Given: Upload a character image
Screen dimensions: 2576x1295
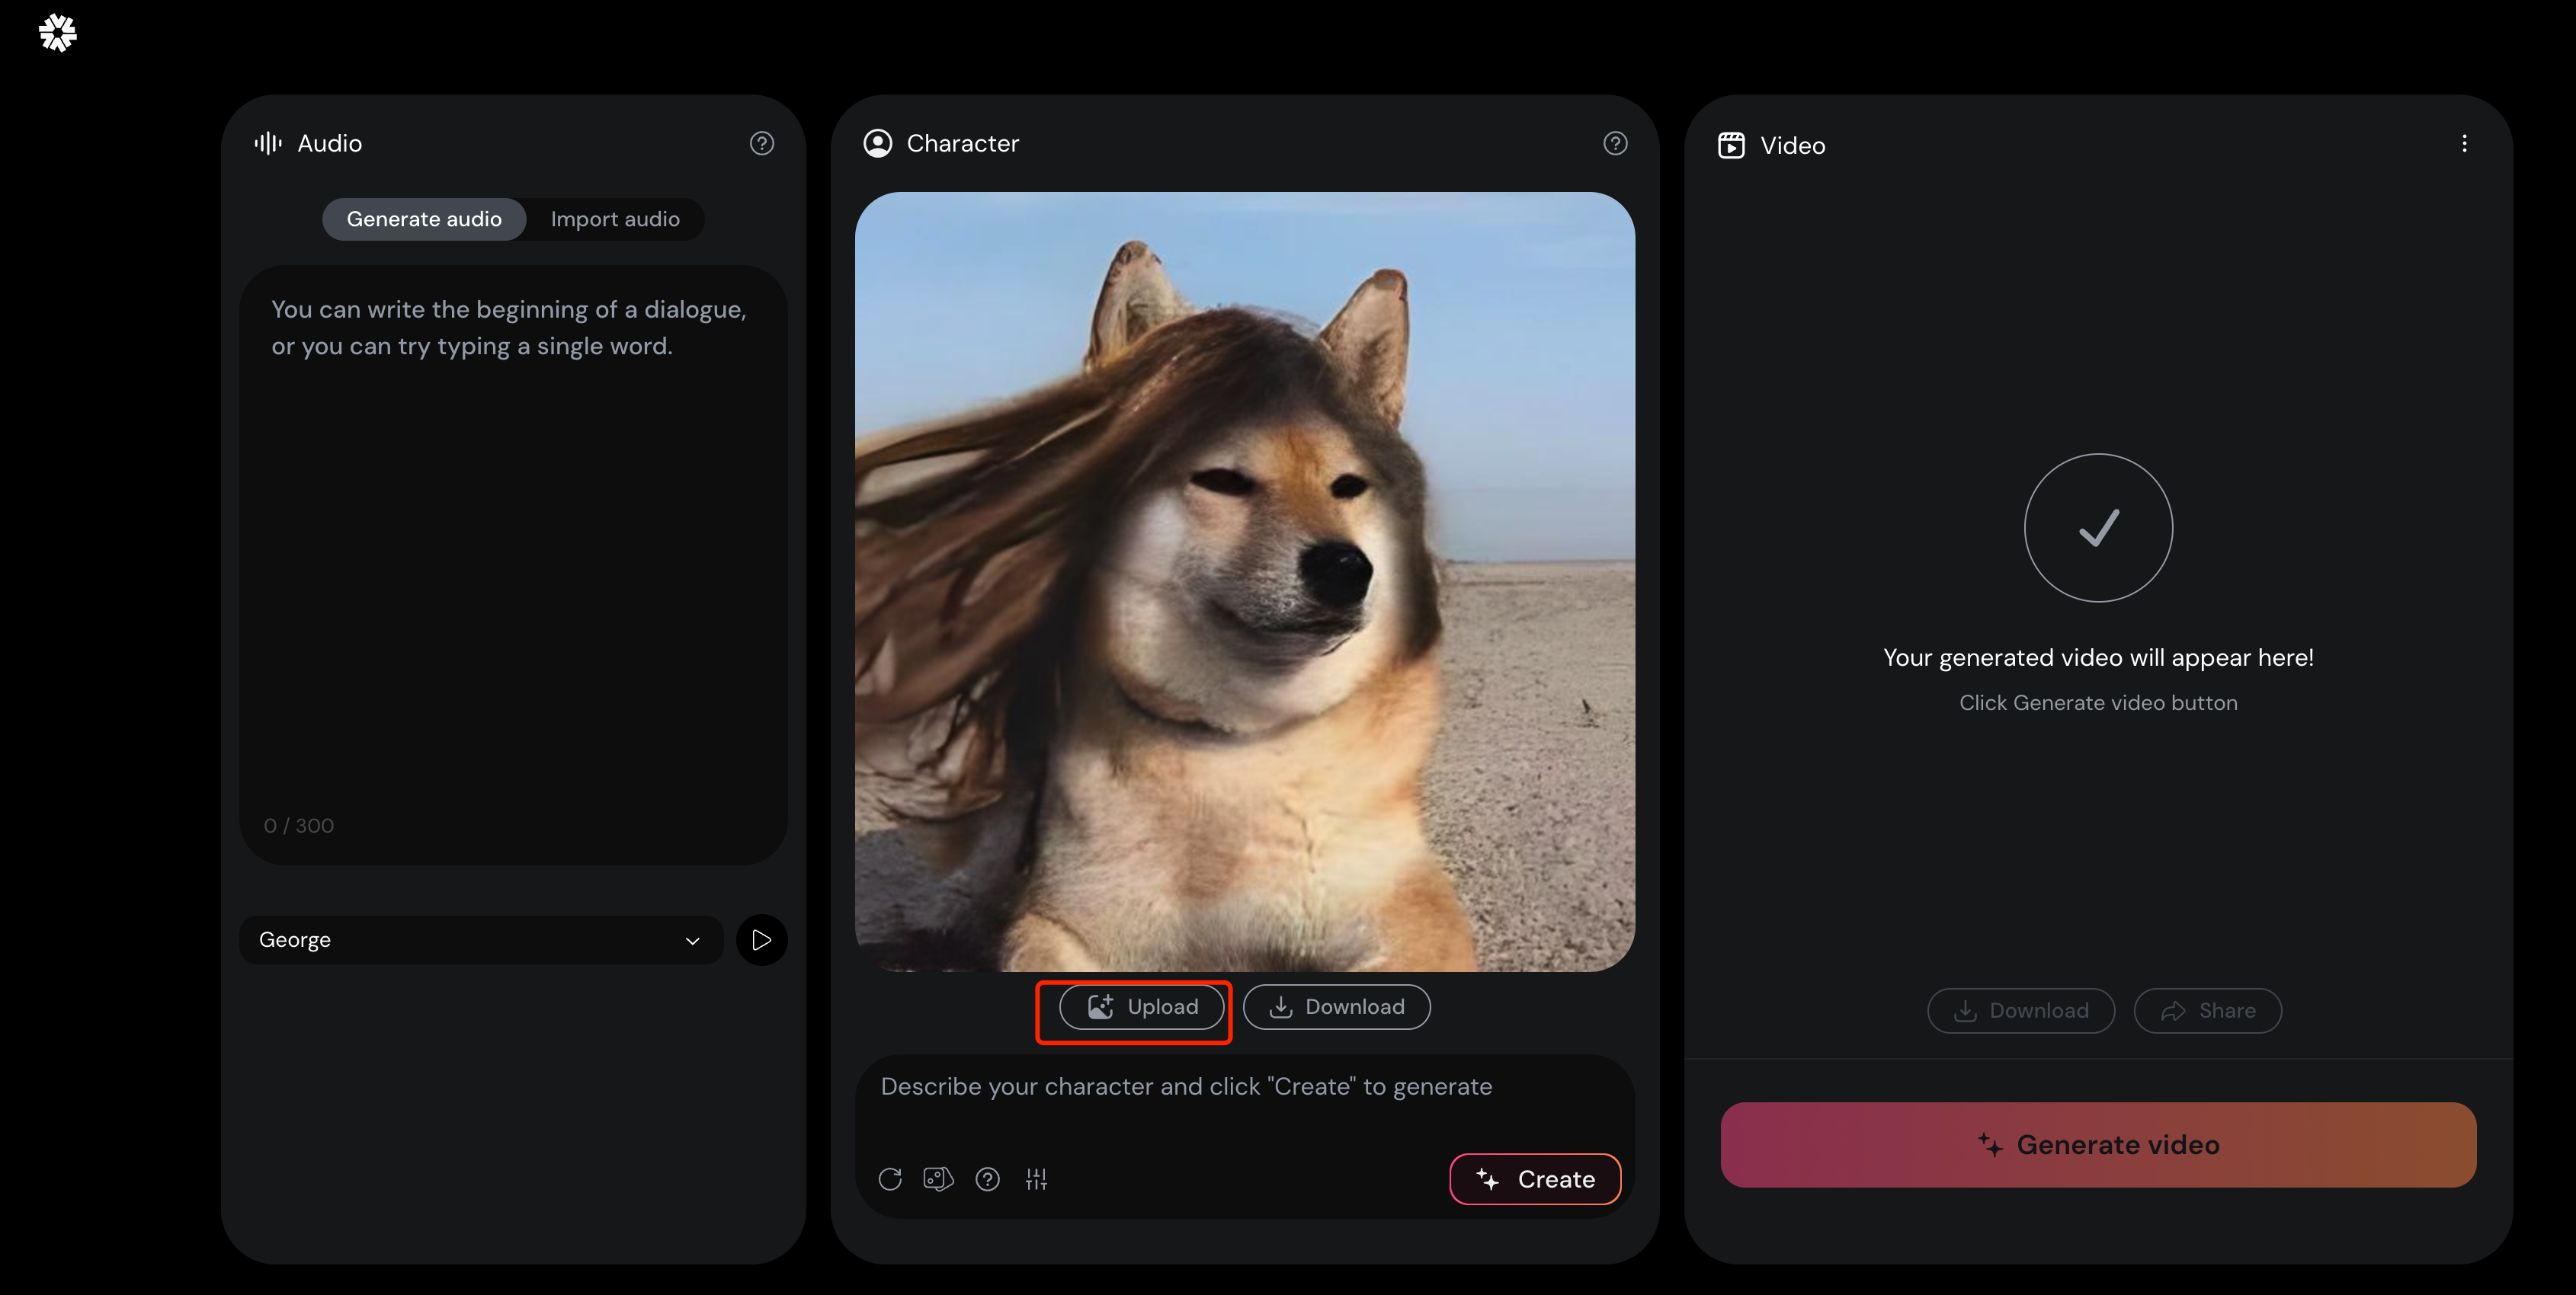Looking at the screenshot, I should coord(1142,1007).
